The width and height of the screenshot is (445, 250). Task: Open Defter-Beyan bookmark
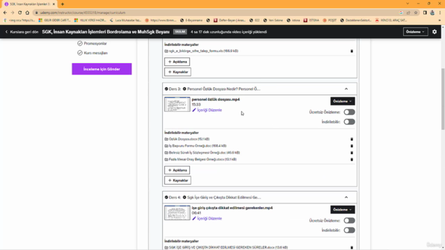229,20
